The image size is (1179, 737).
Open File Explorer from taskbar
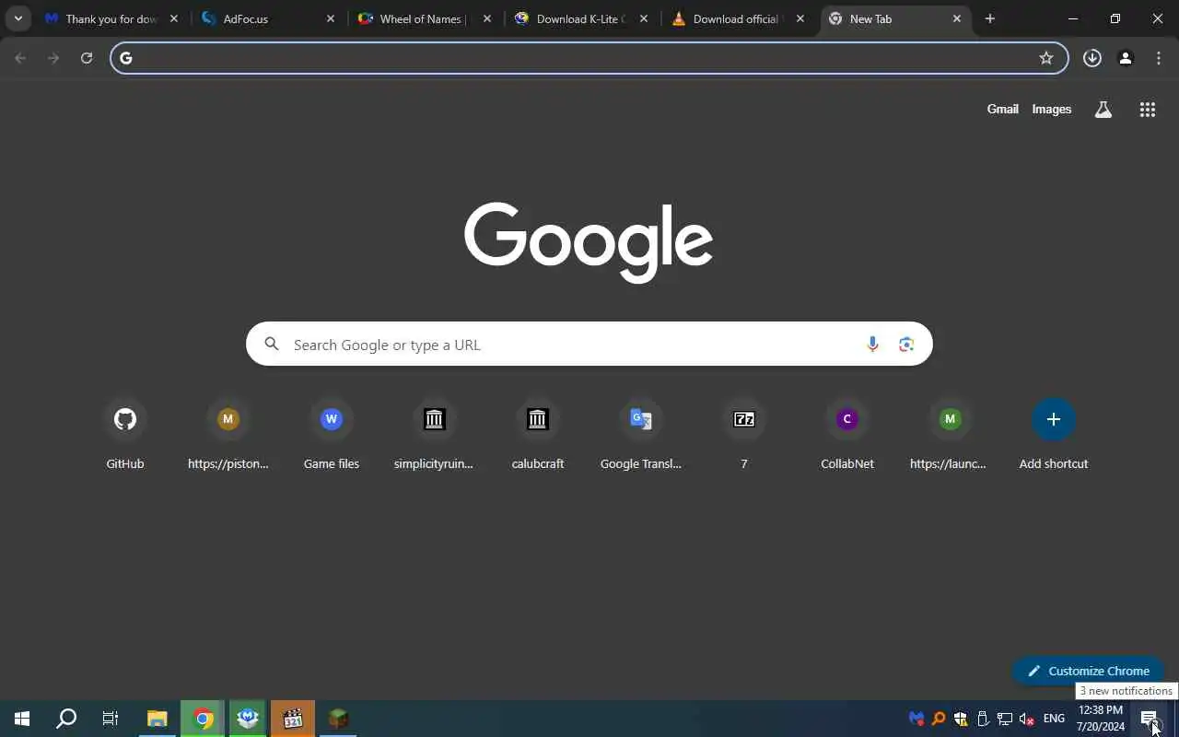coord(158,719)
